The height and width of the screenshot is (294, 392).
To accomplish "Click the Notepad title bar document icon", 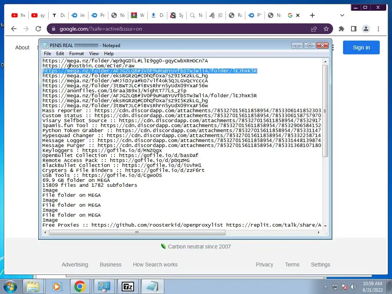I will click(x=46, y=45).
